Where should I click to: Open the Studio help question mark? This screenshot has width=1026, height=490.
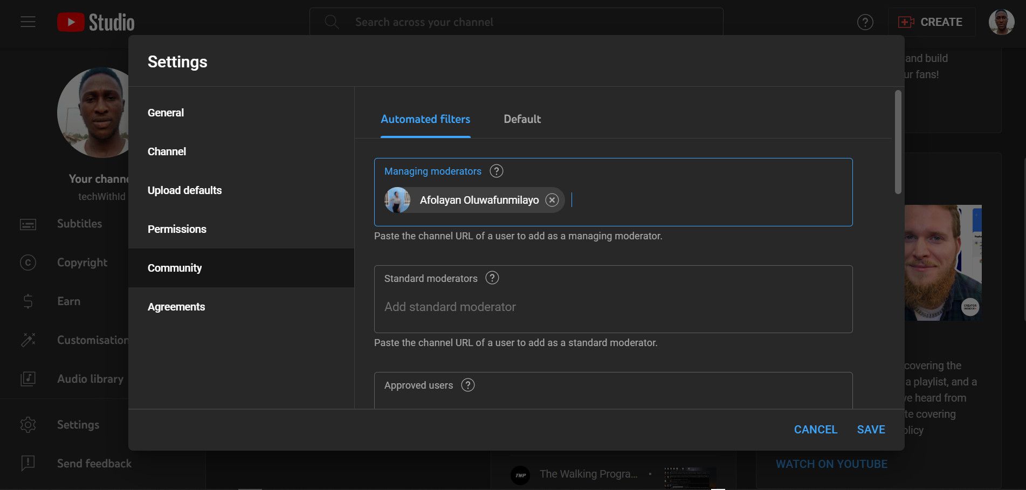coord(865,22)
